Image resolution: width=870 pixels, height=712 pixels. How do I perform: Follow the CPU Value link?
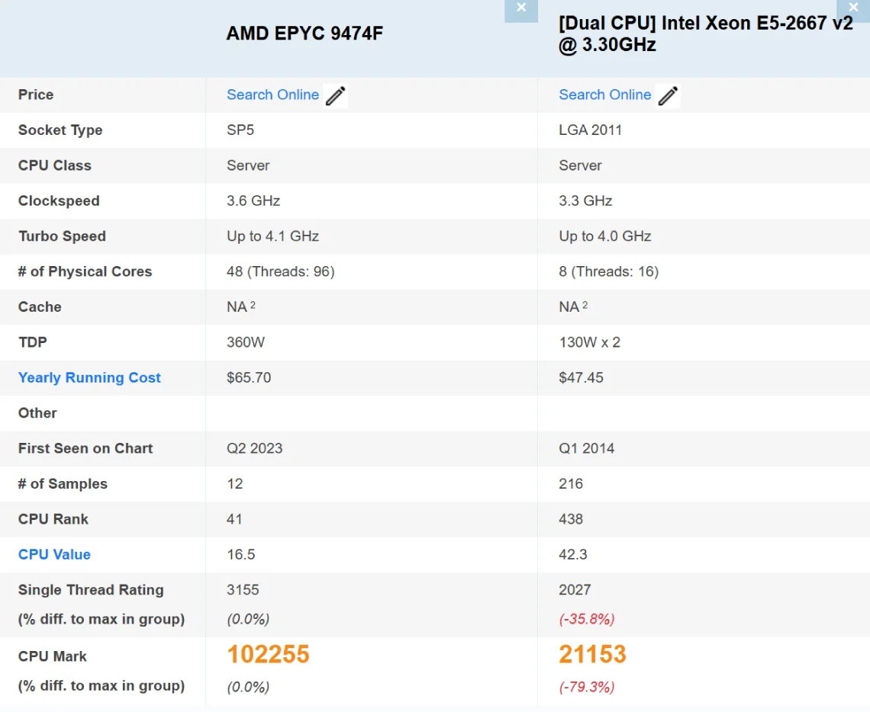coord(54,554)
